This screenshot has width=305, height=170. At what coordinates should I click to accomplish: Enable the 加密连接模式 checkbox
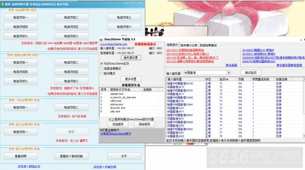click(102, 68)
